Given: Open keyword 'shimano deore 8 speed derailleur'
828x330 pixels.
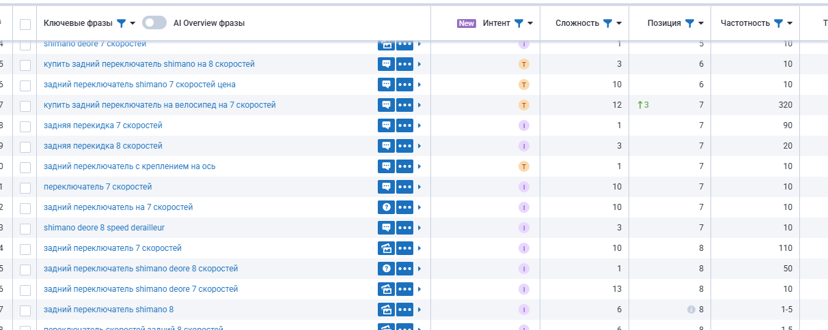Looking at the screenshot, I should point(104,228).
